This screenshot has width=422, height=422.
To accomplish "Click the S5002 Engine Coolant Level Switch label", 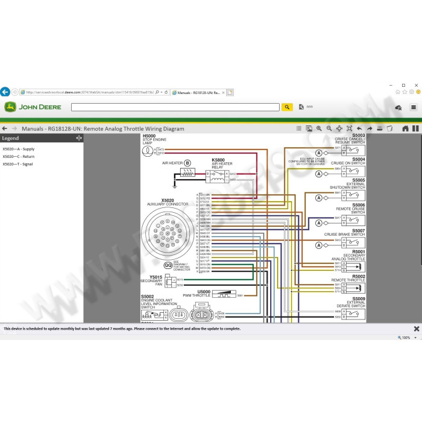I will click(x=159, y=301).
